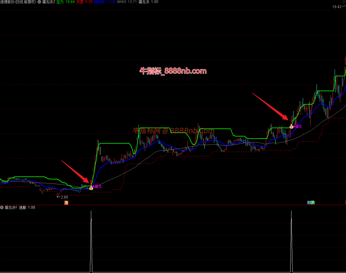346x273 pixels.
Task: Click the money bag icon at the second 擒龙 signal
Action: click(291, 126)
